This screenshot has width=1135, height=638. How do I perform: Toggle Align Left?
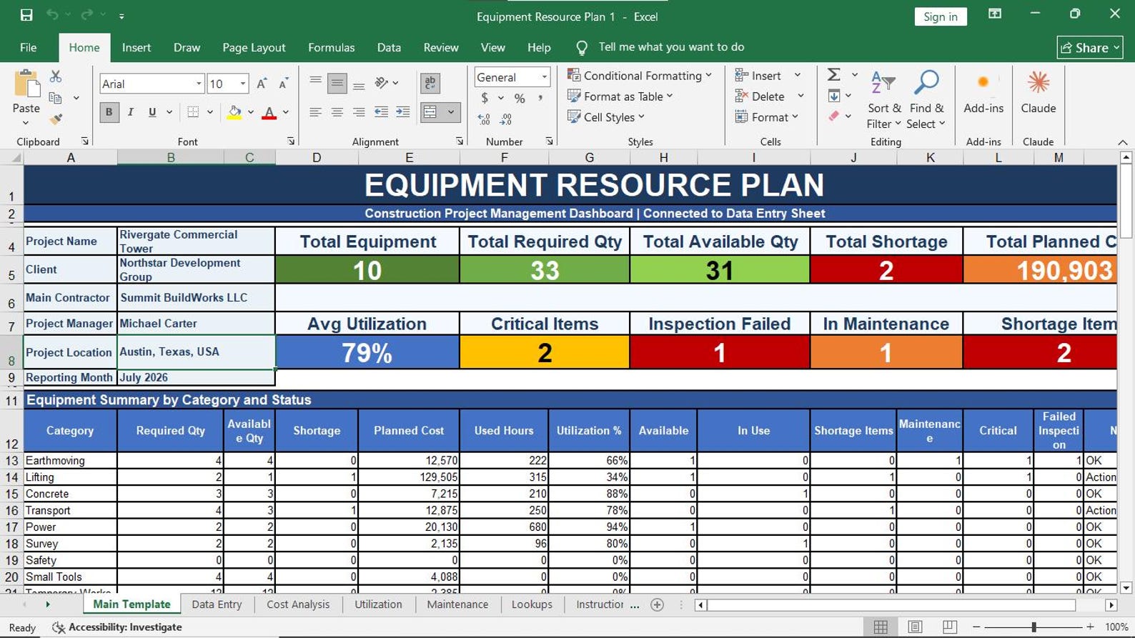tap(315, 112)
